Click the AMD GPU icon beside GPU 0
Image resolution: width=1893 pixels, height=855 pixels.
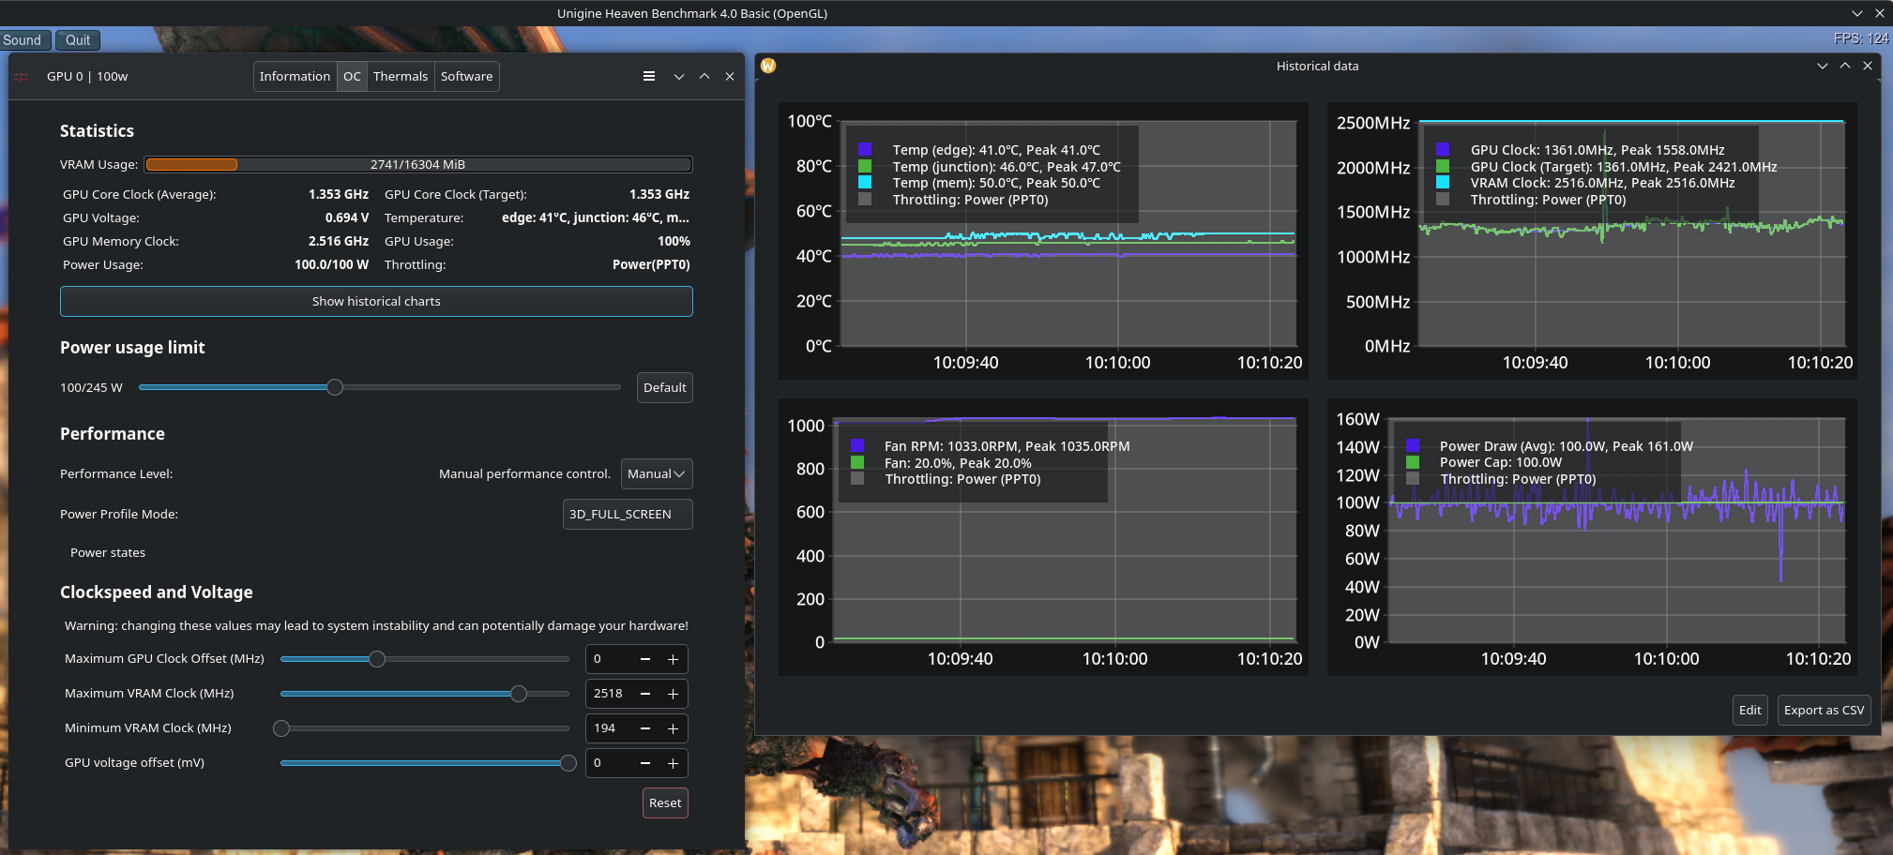tap(22, 77)
